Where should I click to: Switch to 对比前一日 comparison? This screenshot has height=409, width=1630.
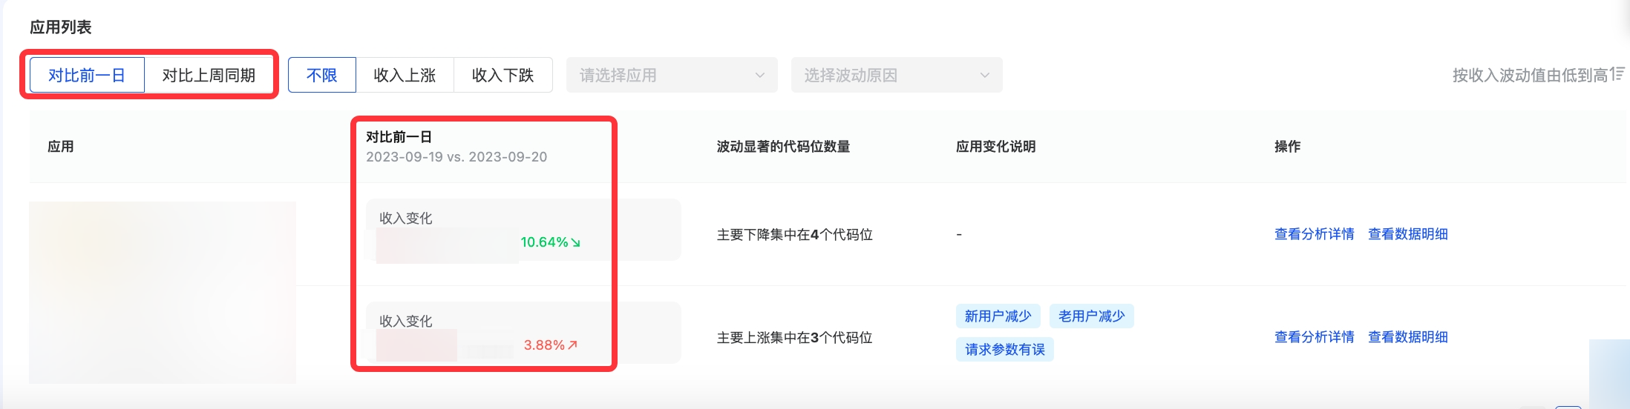(x=87, y=75)
